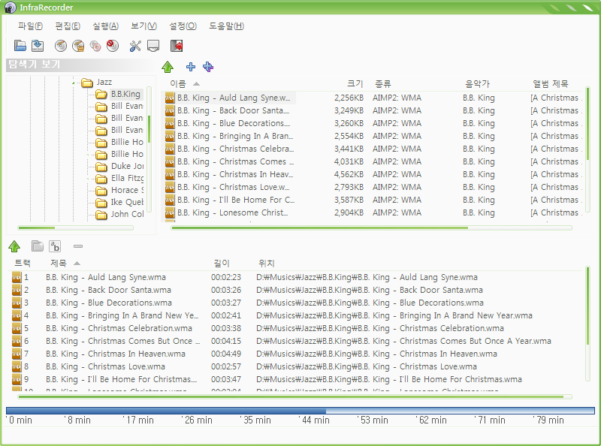Click the exit application icon
Screen dimensions: 601x446
pos(177,46)
